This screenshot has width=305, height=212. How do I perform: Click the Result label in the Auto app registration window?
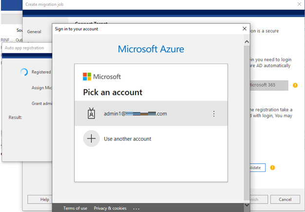15,117
